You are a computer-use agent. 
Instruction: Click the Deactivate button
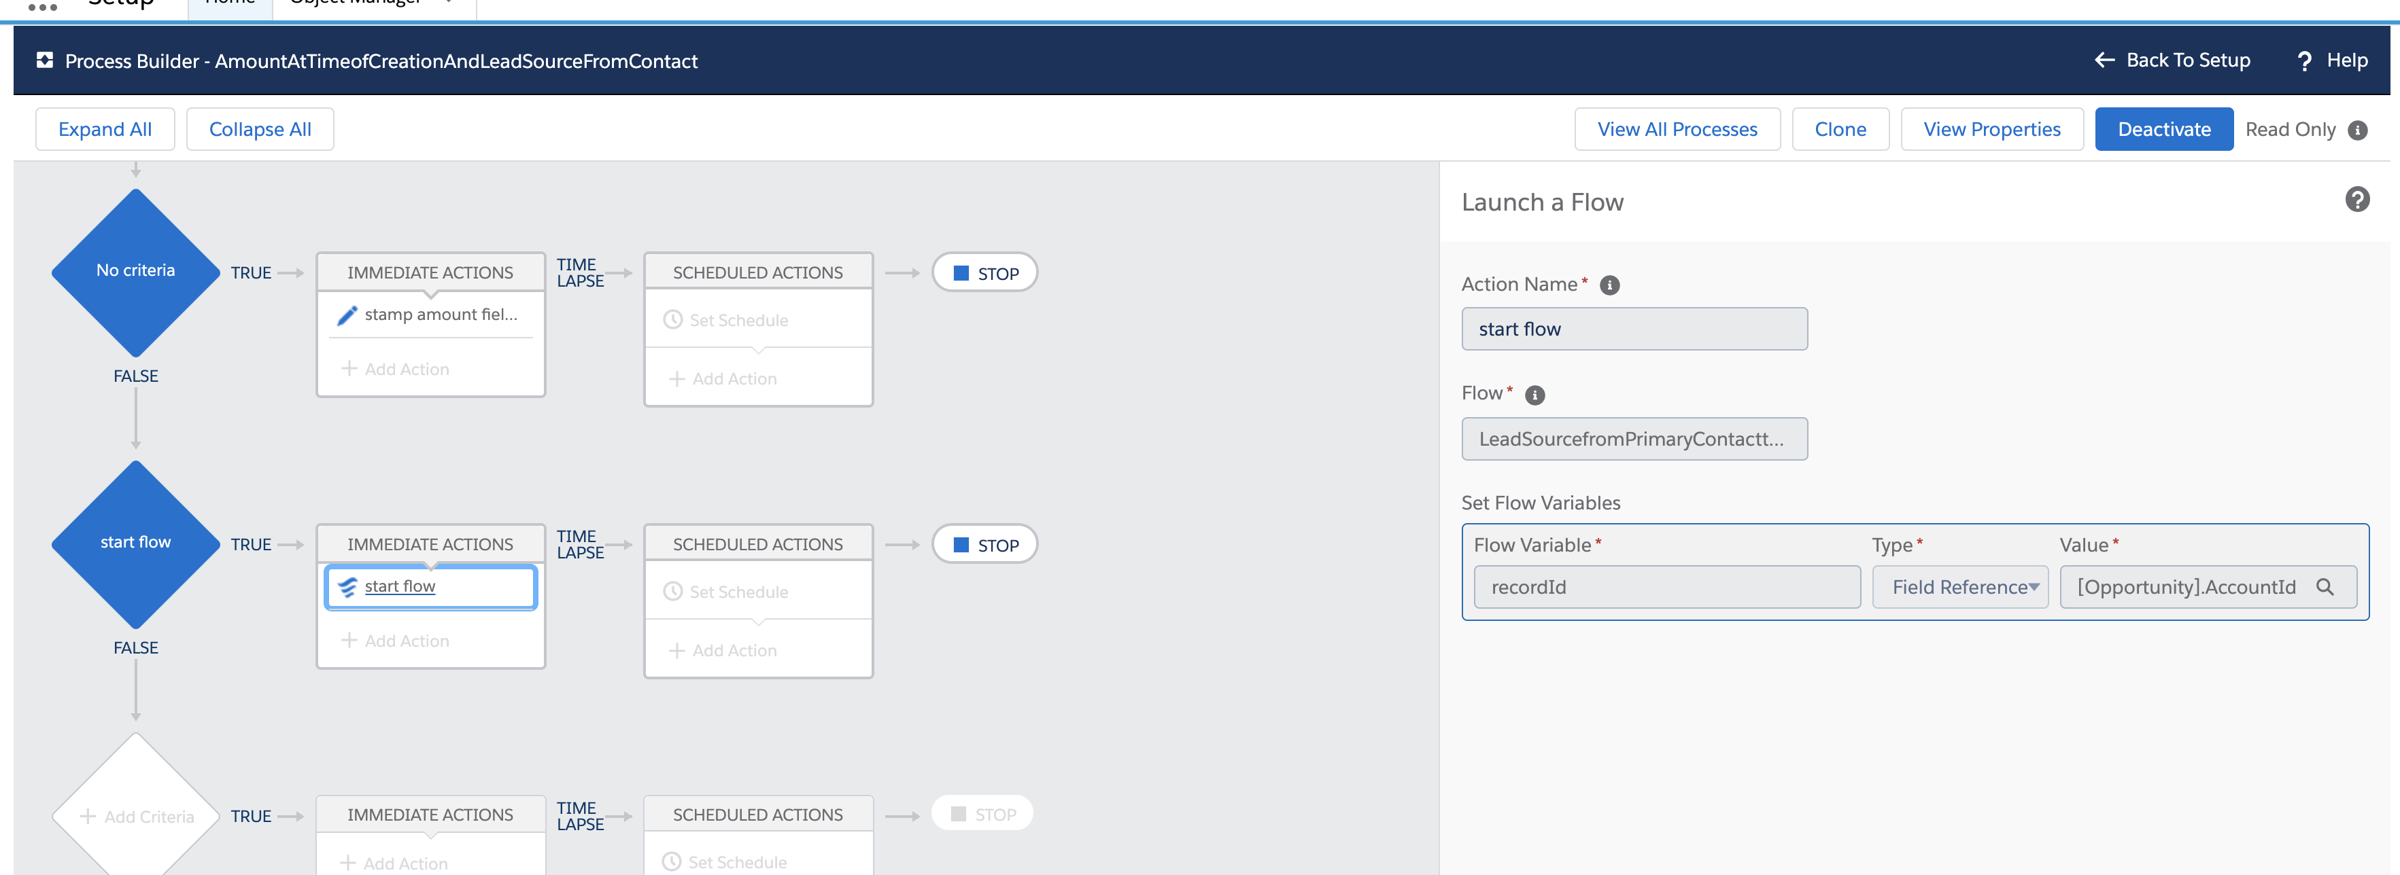2163,129
